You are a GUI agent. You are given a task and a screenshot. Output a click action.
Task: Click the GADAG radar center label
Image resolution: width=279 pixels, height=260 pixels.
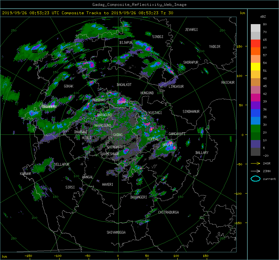coord(118,135)
